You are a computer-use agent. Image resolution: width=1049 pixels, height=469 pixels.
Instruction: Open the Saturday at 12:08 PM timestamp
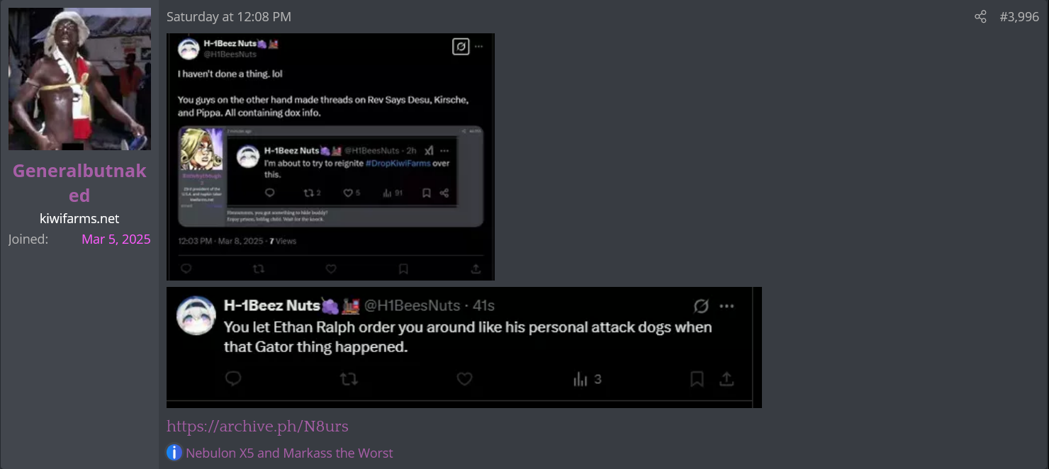[229, 17]
